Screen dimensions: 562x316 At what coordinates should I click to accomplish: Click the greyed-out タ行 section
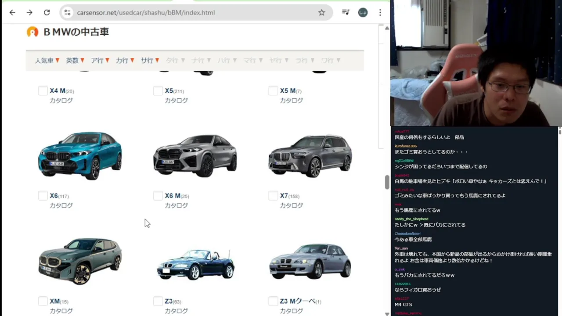tap(175, 61)
